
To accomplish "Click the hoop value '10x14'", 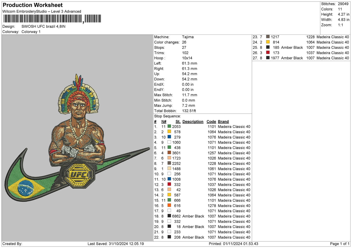I will tap(187, 58).
